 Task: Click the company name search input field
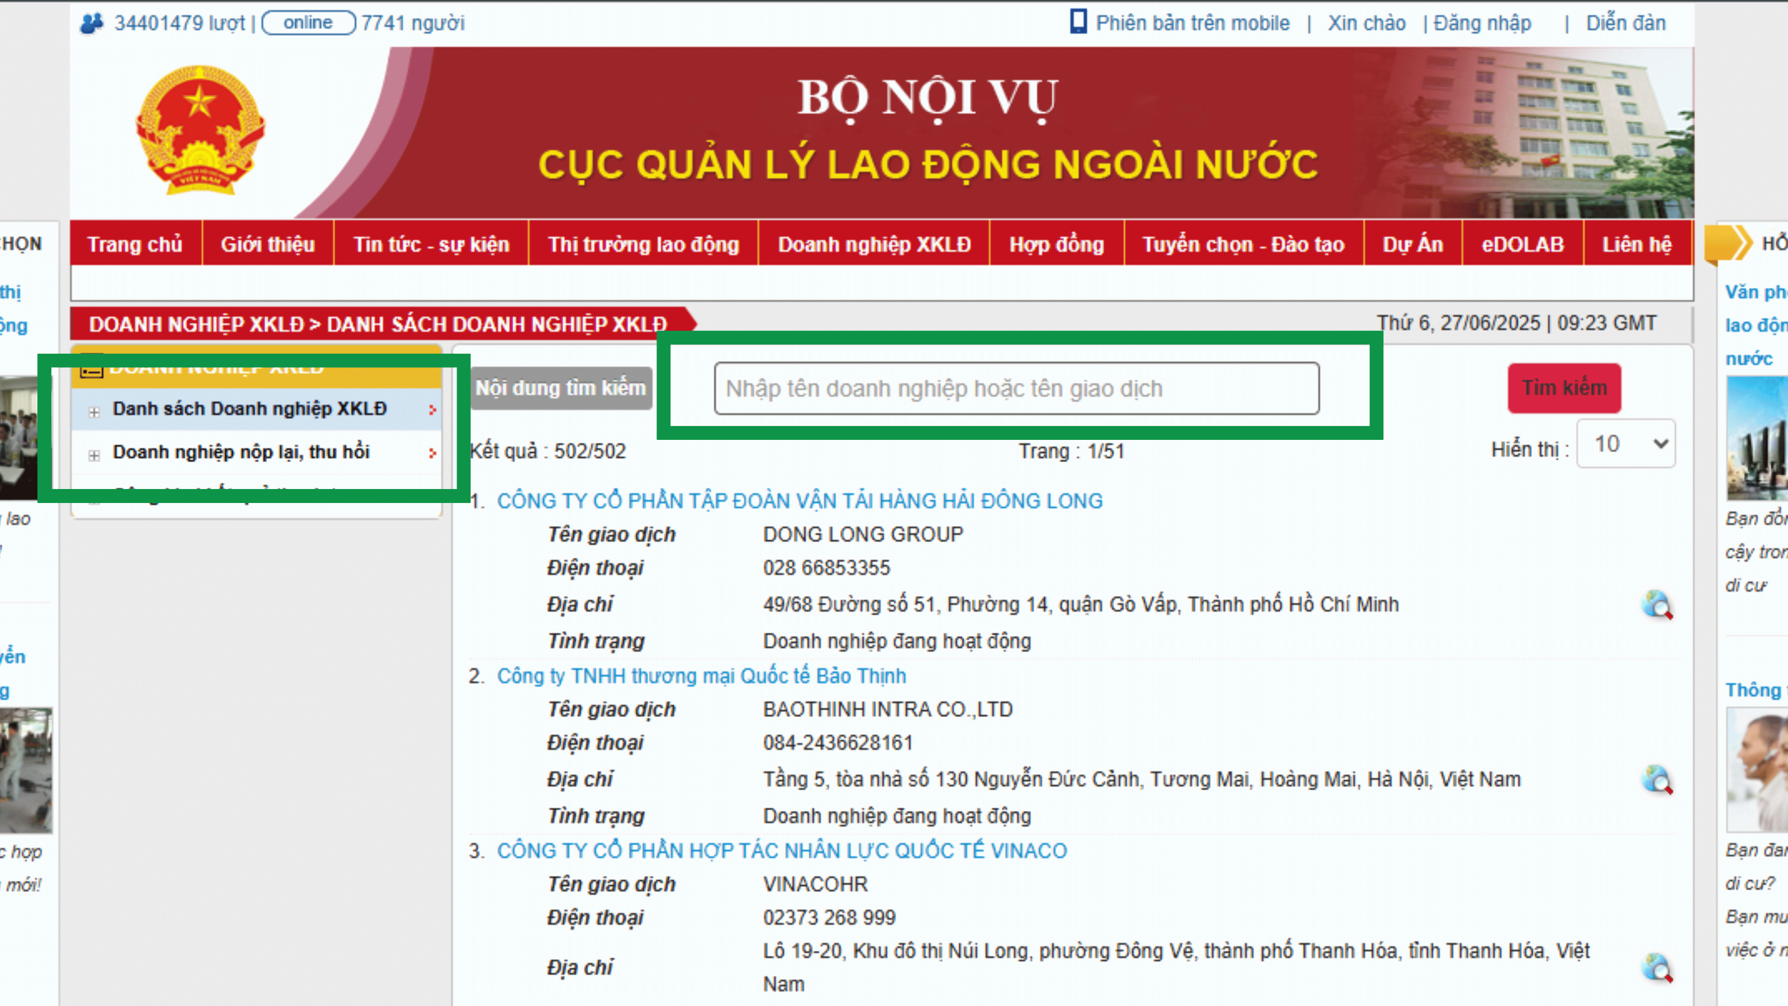point(1017,389)
